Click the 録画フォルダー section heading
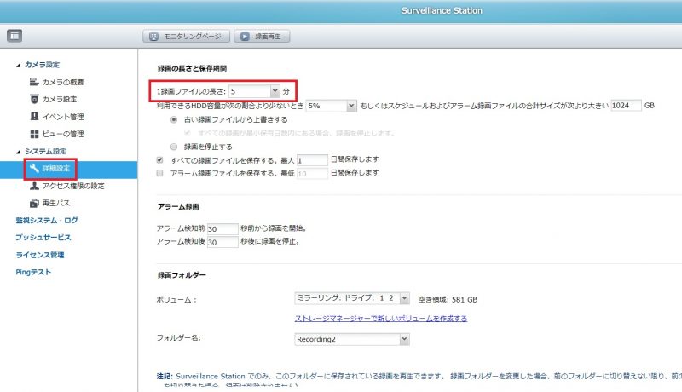 [x=182, y=275]
